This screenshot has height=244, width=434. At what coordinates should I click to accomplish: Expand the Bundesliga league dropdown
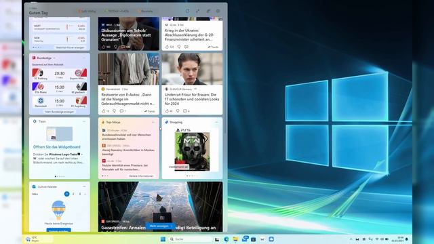tap(54, 58)
